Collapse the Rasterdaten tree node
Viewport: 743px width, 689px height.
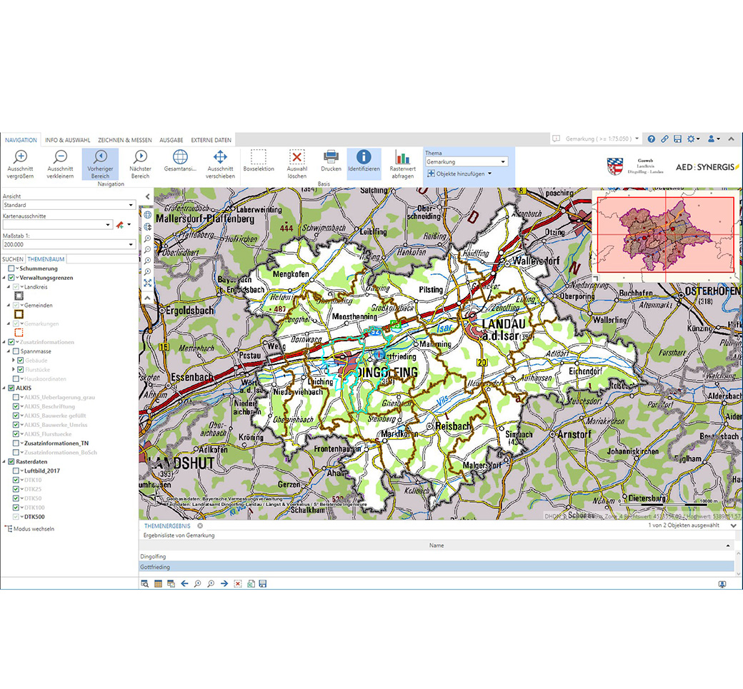pyautogui.click(x=4, y=462)
